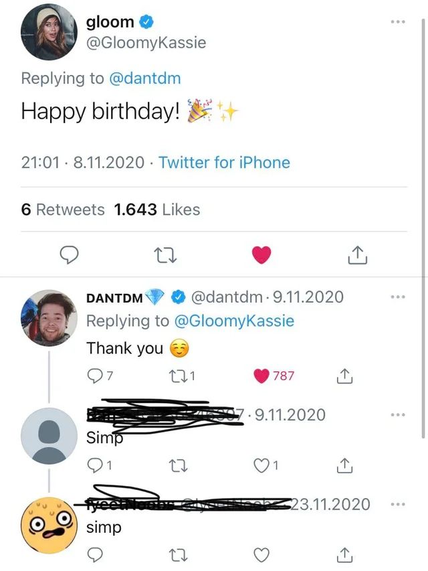This screenshot has width=428, height=571.
Task: Share DanTDM's Thank you reply
Action: tap(345, 376)
